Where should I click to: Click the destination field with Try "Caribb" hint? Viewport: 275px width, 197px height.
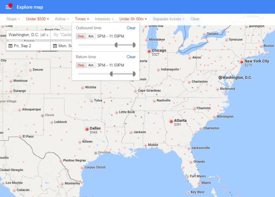tap(61, 35)
